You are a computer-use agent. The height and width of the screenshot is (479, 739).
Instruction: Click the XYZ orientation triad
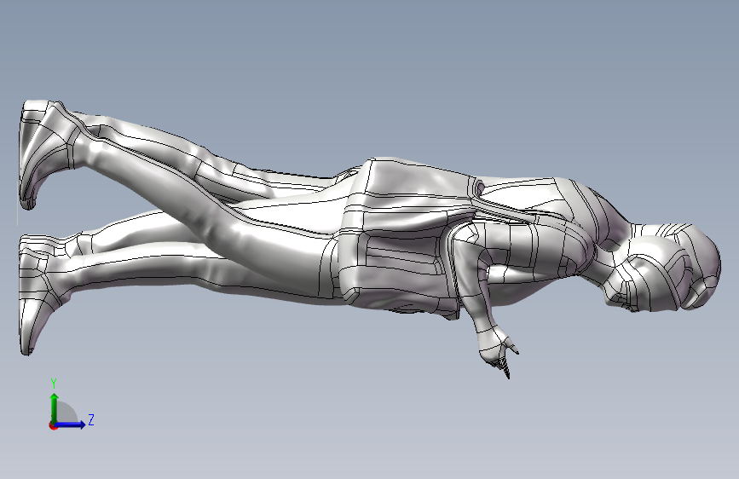click(71, 405)
